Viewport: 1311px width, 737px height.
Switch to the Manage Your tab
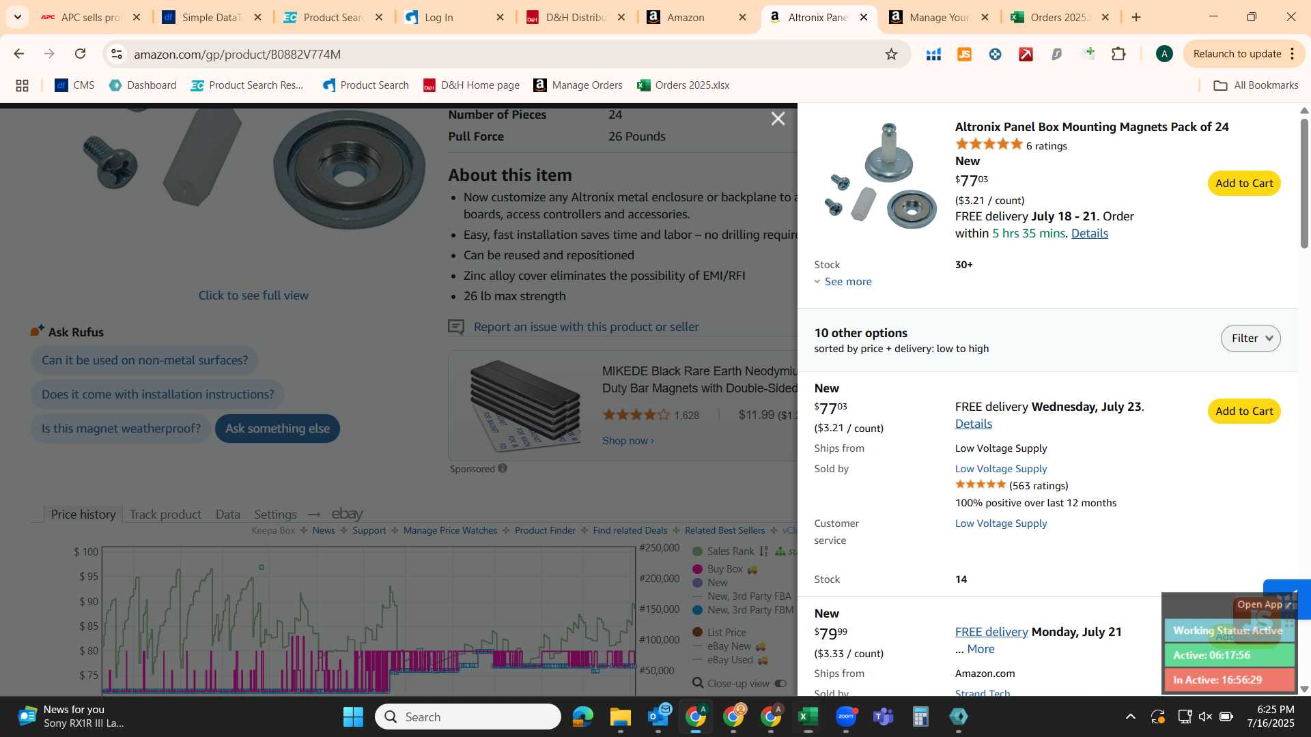[x=940, y=17]
